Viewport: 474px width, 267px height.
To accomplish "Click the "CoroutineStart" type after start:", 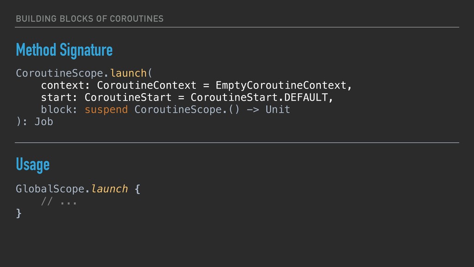I will pyautogui.click(x=128, y=98).
